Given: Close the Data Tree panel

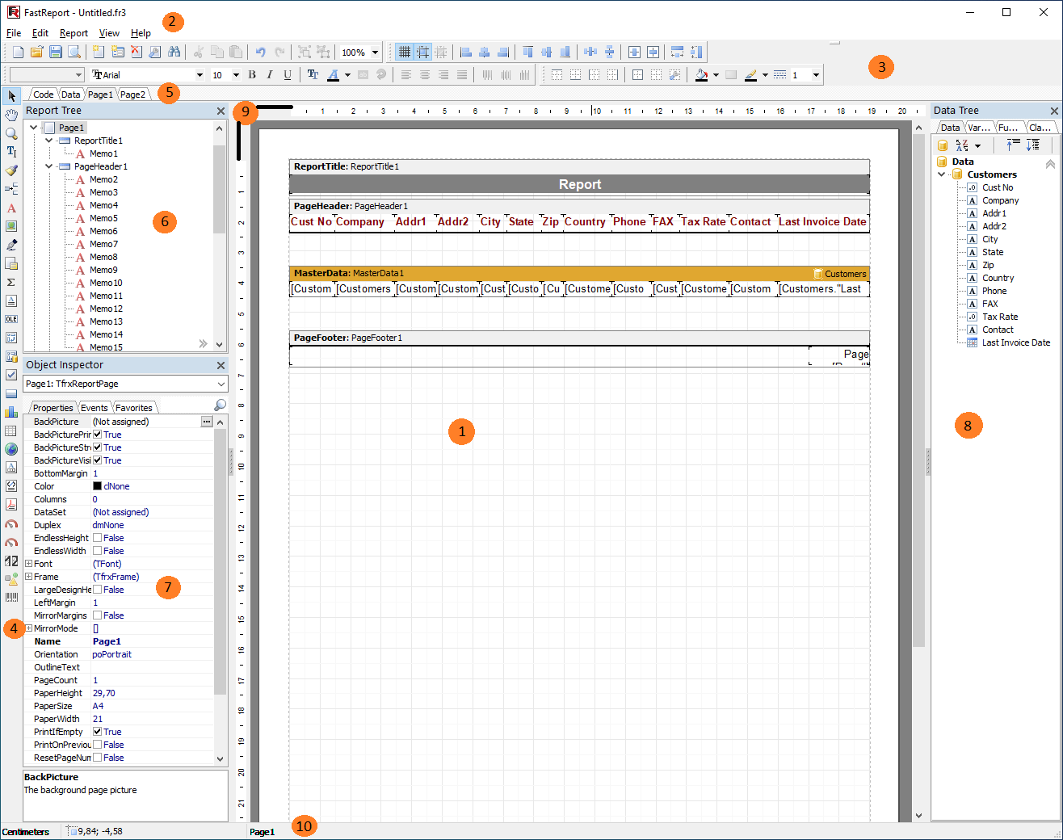Looking at the screenshot, I should click(x=1054, y=111).
